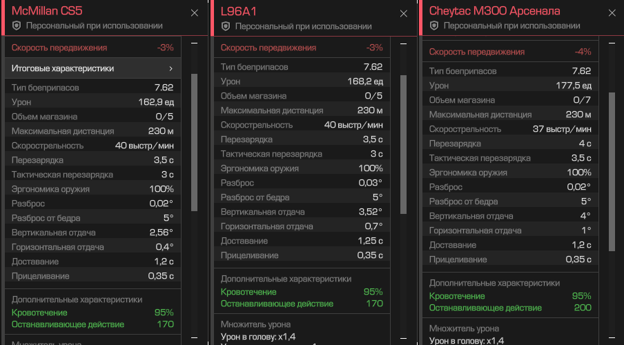Click top scroll marker in McMillan CS5 panel
The width and height of the screenshot is (624, 345).
(194, 43)
